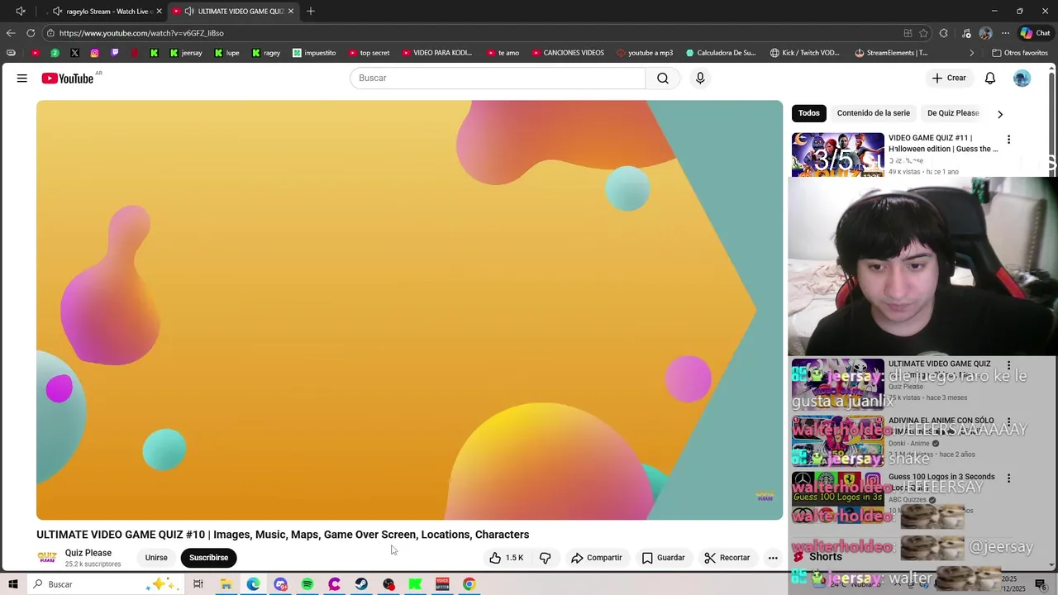Open the Calculadora De Su... bookmark
This screenshot has width=1058, height=595.
tap(720, 53)
